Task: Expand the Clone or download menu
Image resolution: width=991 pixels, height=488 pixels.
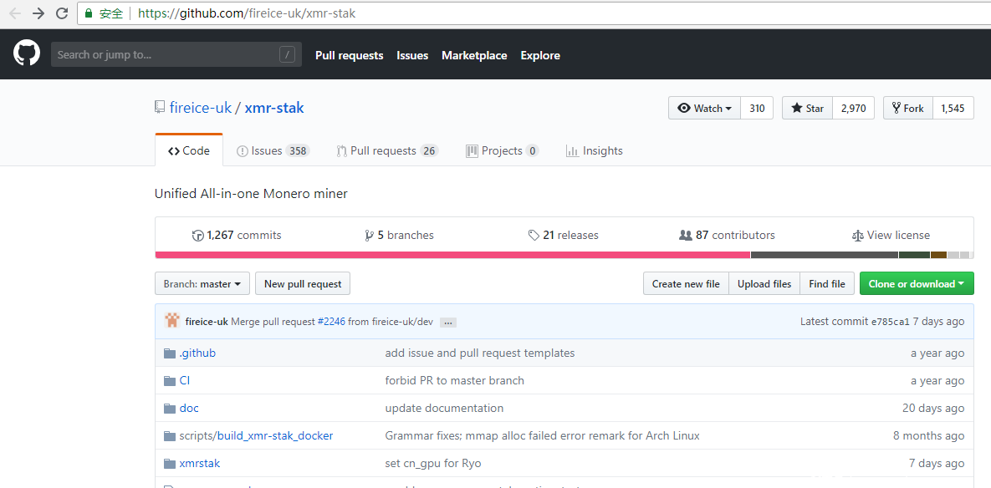Action: (916, 284)
